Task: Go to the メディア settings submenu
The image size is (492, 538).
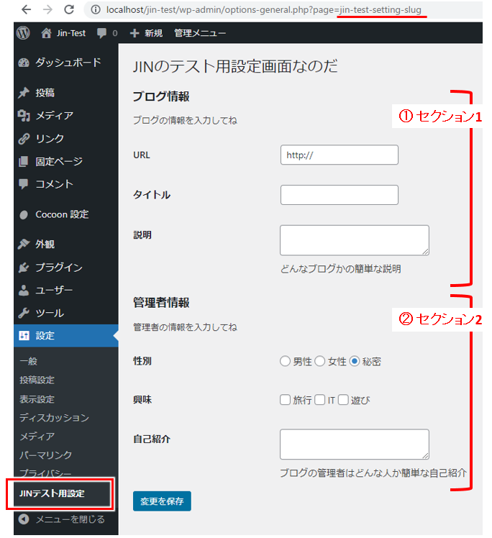Action: [x=37, y=436]
